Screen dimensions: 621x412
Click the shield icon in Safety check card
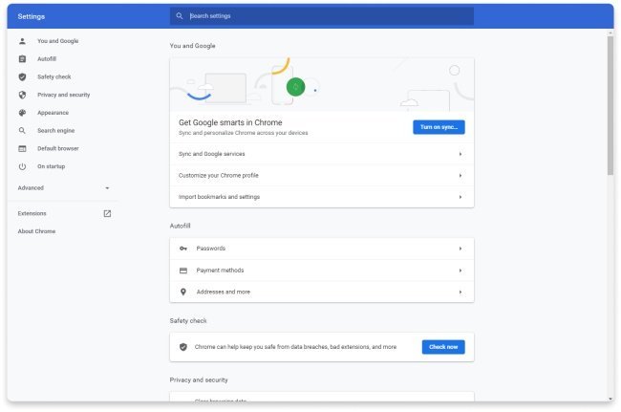click(x=183, y=347)
